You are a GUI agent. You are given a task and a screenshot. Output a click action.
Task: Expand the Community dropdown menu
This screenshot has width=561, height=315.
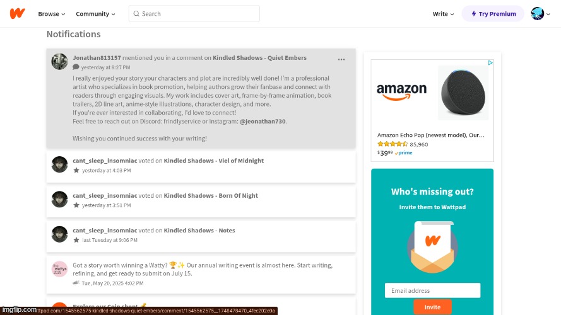(x=95, y=14)
